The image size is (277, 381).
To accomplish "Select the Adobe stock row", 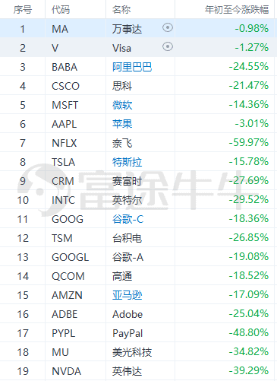I will [x=138, y=313].
